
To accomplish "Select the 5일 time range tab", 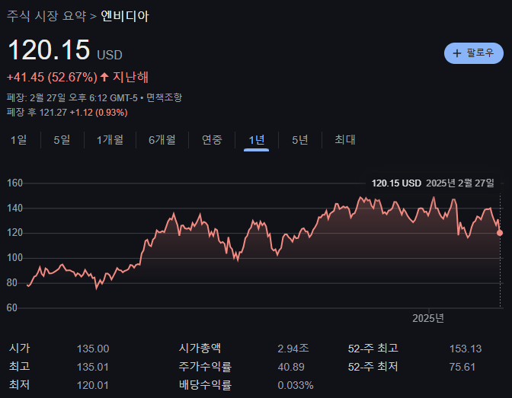I will [62, 140].
